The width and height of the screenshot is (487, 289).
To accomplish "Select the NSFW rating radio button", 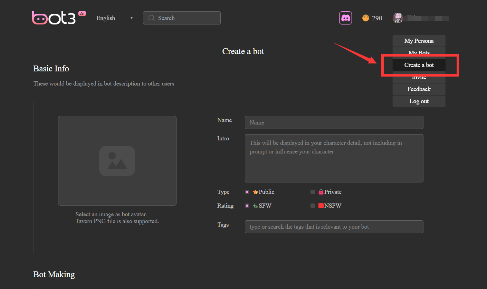I will tap(313, 206).
